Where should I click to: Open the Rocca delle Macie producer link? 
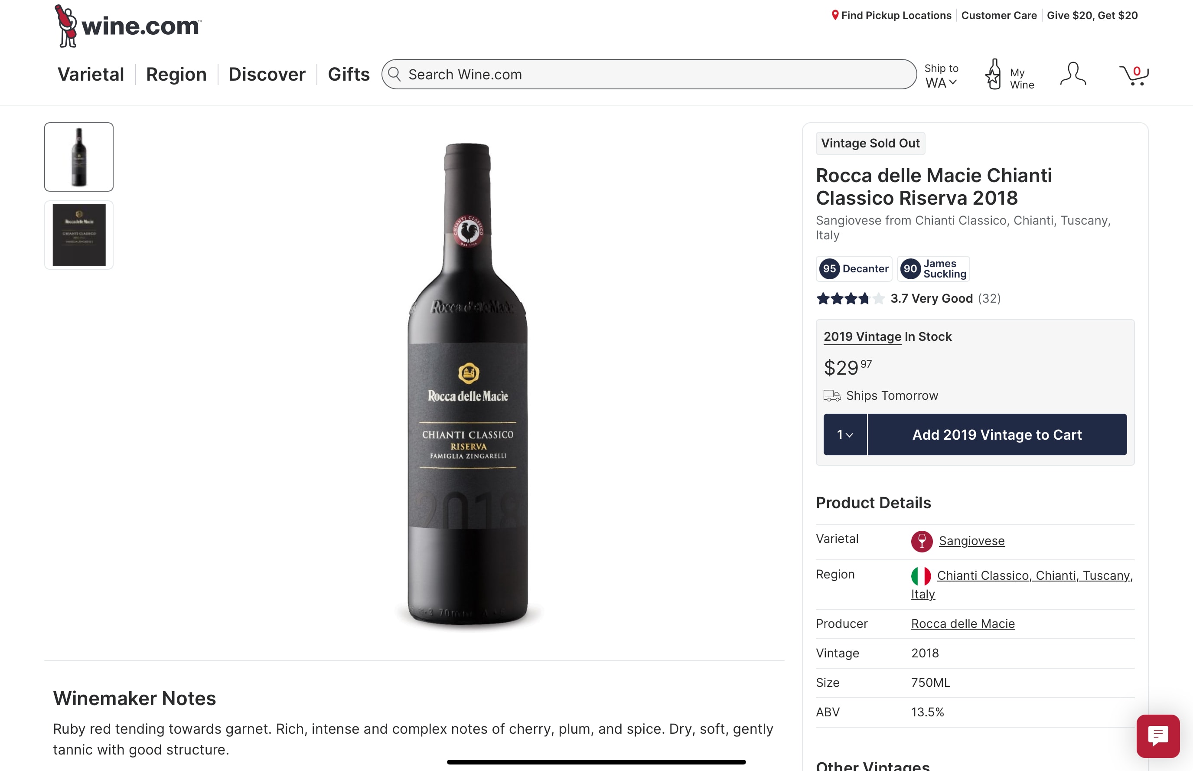963,624
